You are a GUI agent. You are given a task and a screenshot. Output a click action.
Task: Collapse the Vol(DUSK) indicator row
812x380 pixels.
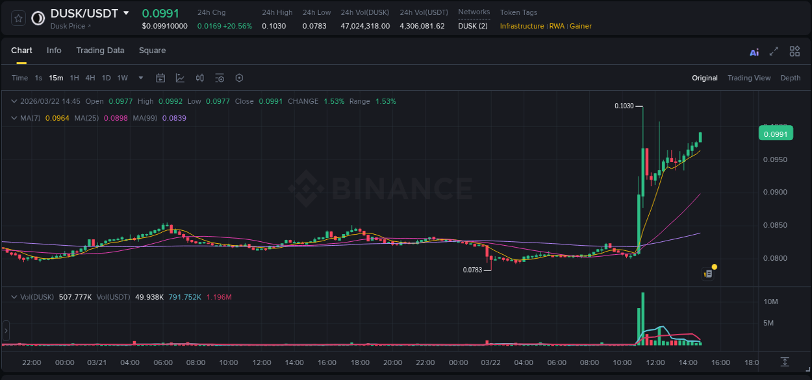tap(14, 297)
